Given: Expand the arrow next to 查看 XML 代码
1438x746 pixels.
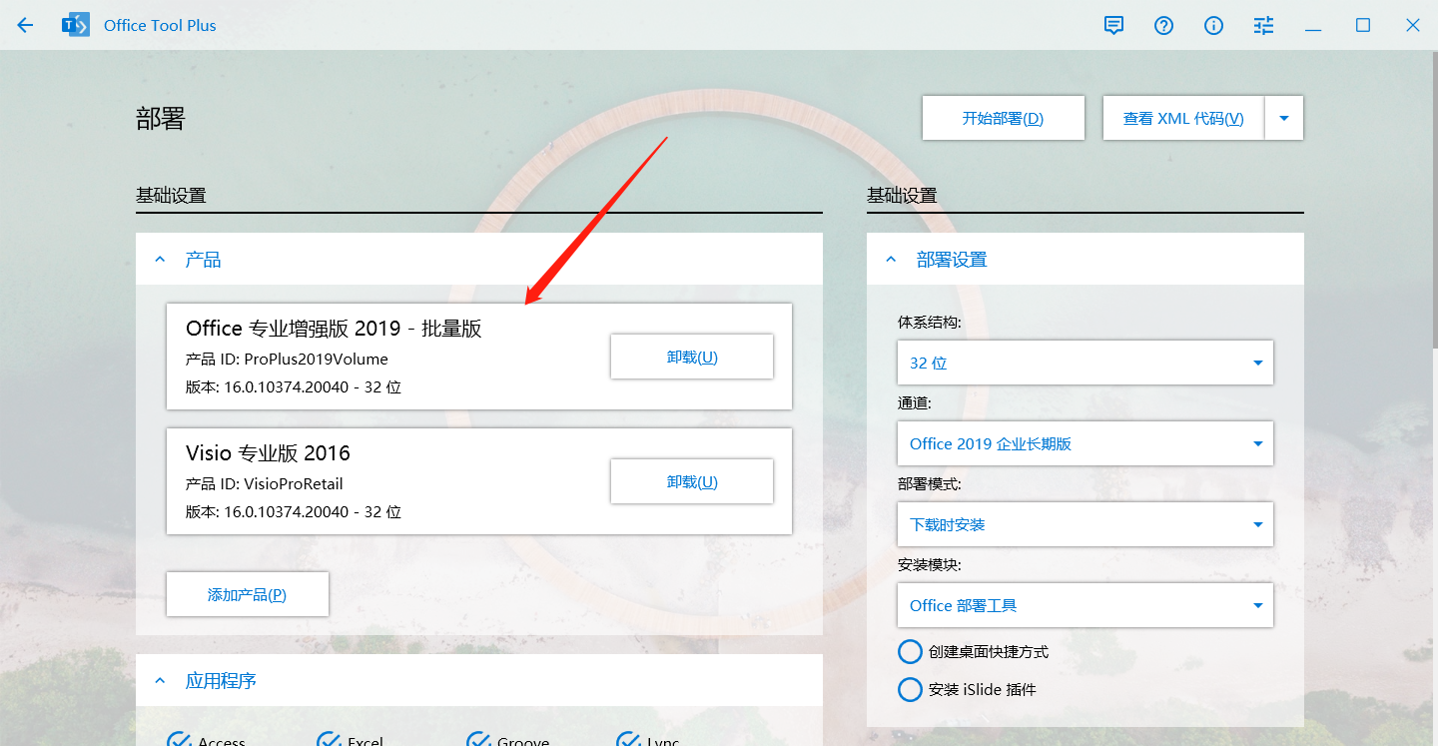Looking at the screenshot, I should (x=1284, y=118).
